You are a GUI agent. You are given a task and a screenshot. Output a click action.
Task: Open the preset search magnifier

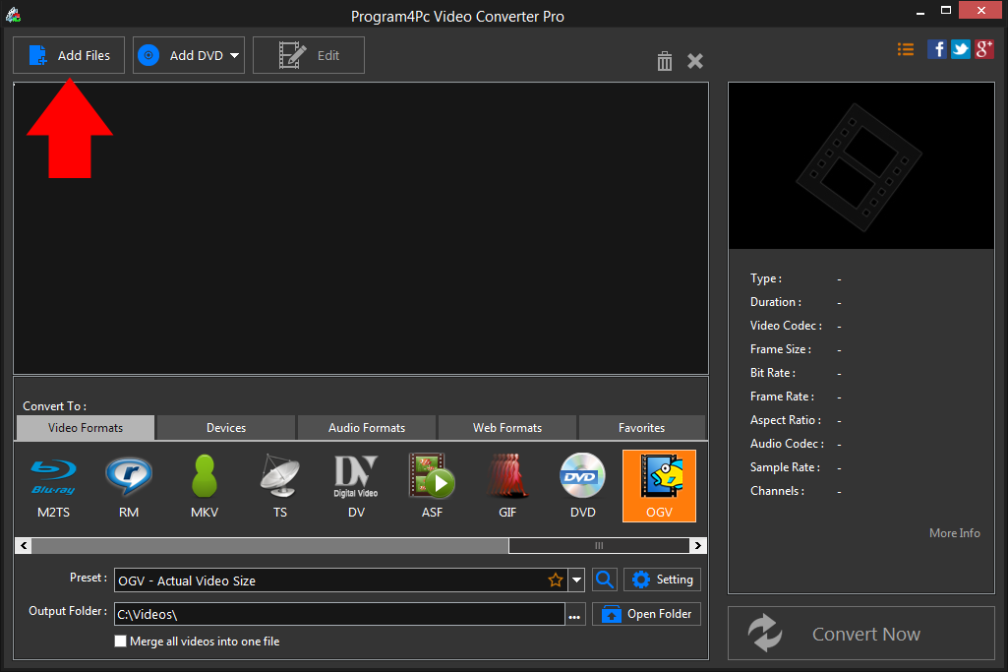tap(604, 580)
